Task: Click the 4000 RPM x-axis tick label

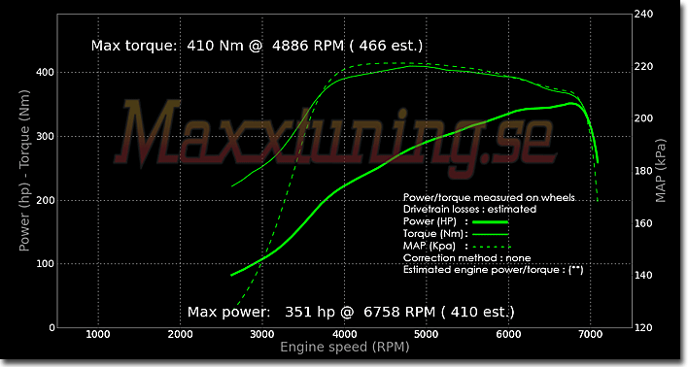Action: (344, 335)
